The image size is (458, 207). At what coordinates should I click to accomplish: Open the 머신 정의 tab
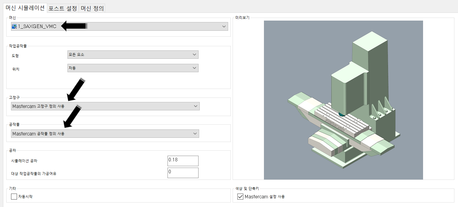[92, 8]
